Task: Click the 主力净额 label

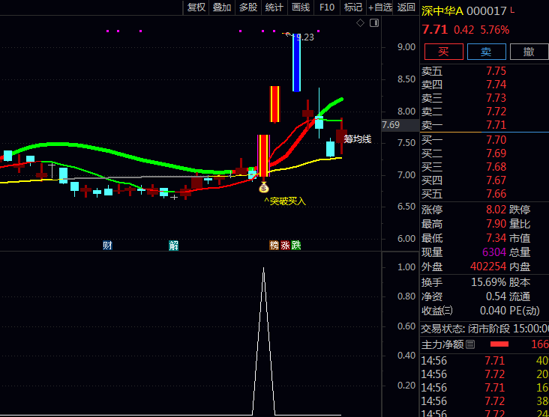Action: pos(442,344)
